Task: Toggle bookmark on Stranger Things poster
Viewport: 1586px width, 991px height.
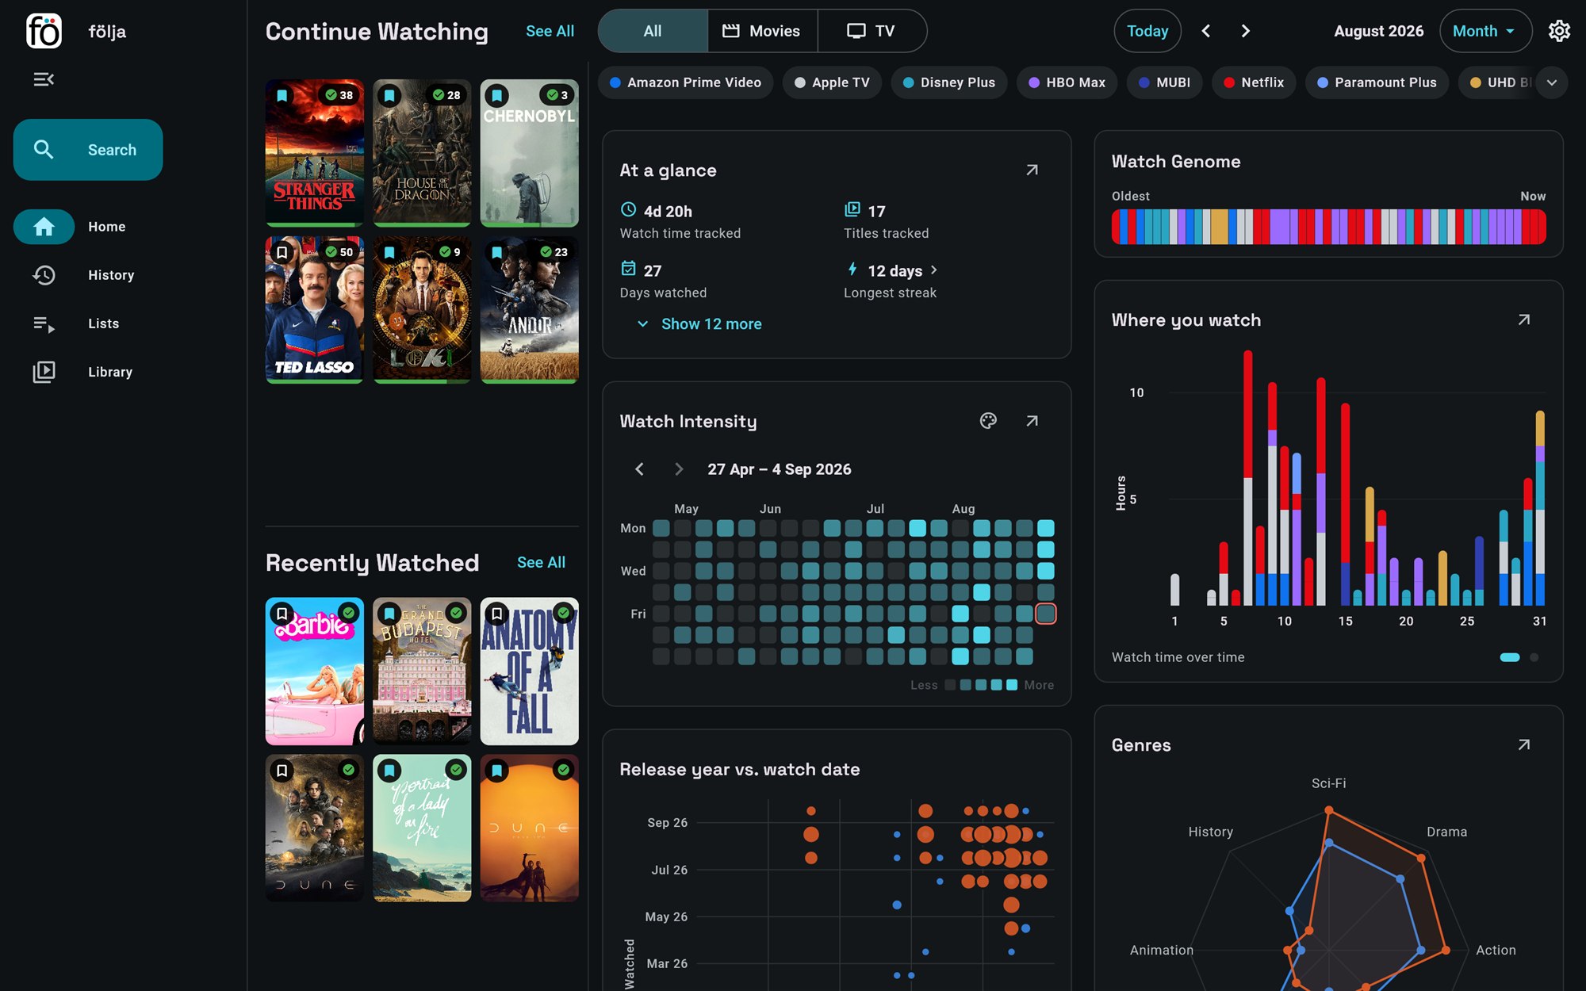Action: [282, 95]
